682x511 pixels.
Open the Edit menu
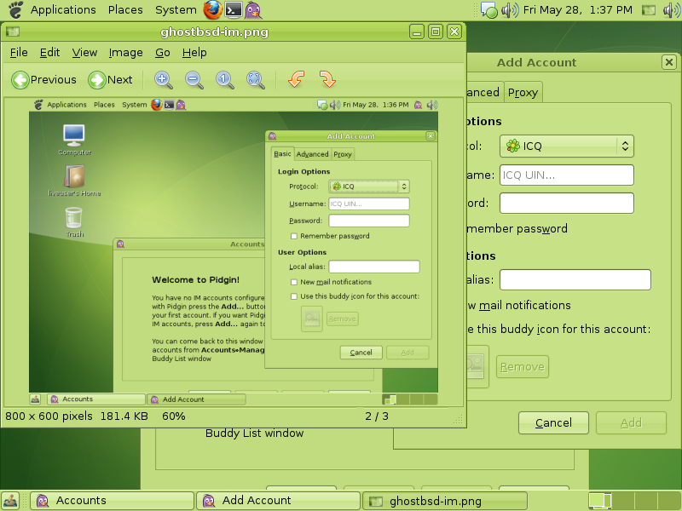pos(49,53)
